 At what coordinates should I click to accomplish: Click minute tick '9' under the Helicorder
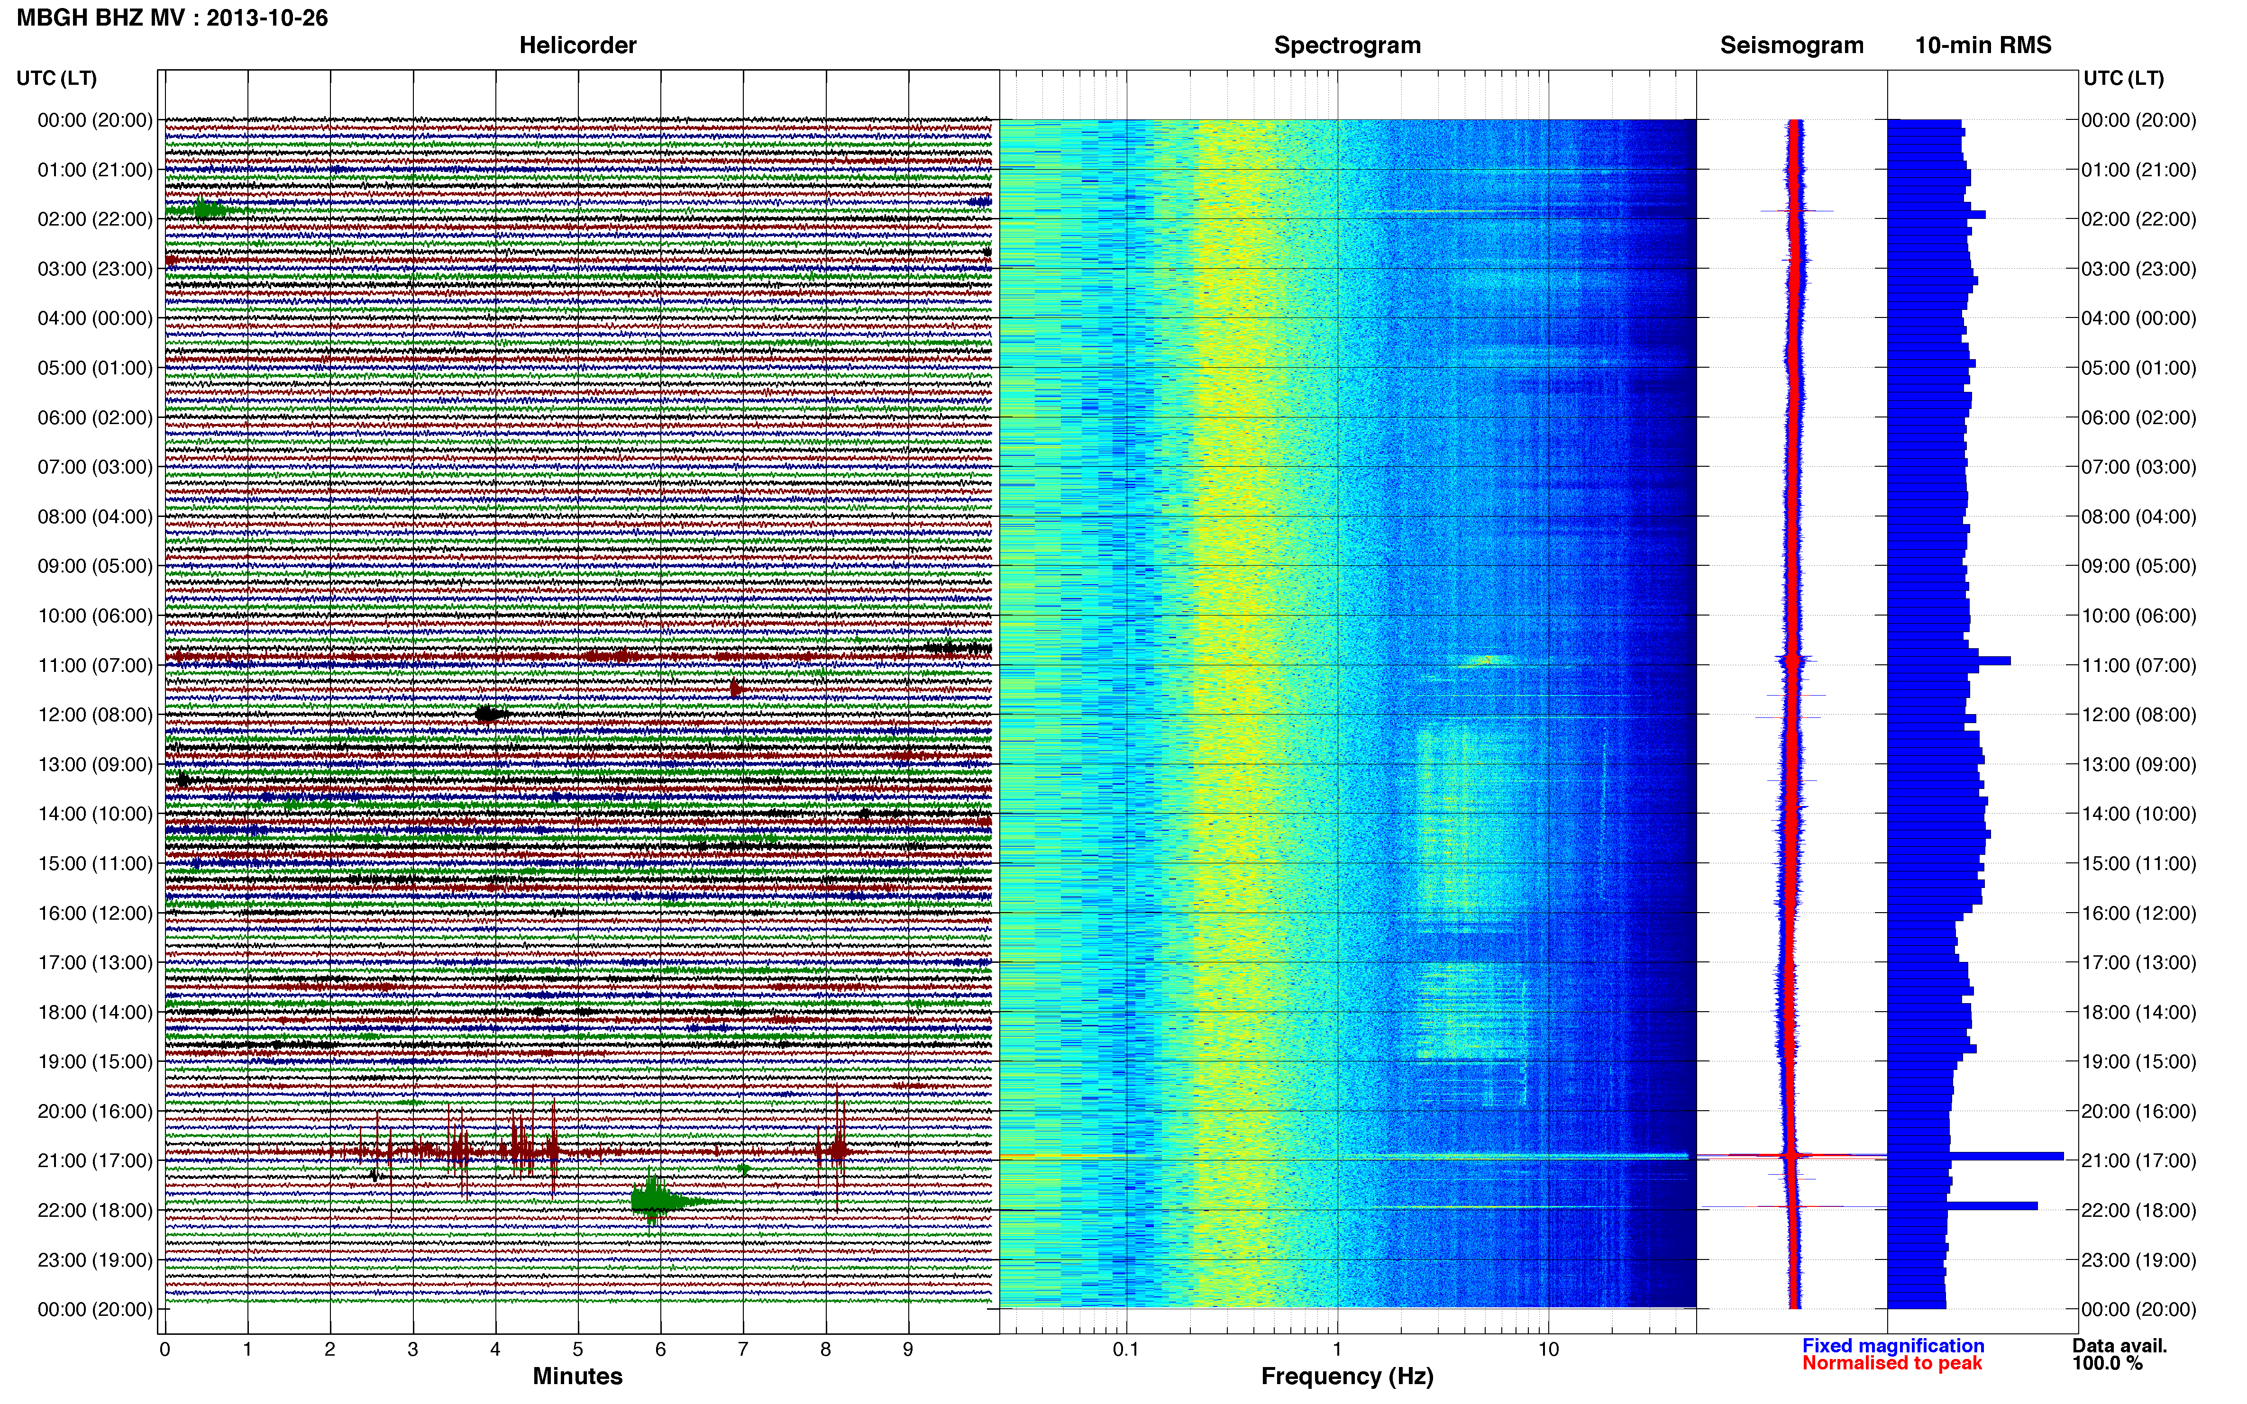(908, 1349)
